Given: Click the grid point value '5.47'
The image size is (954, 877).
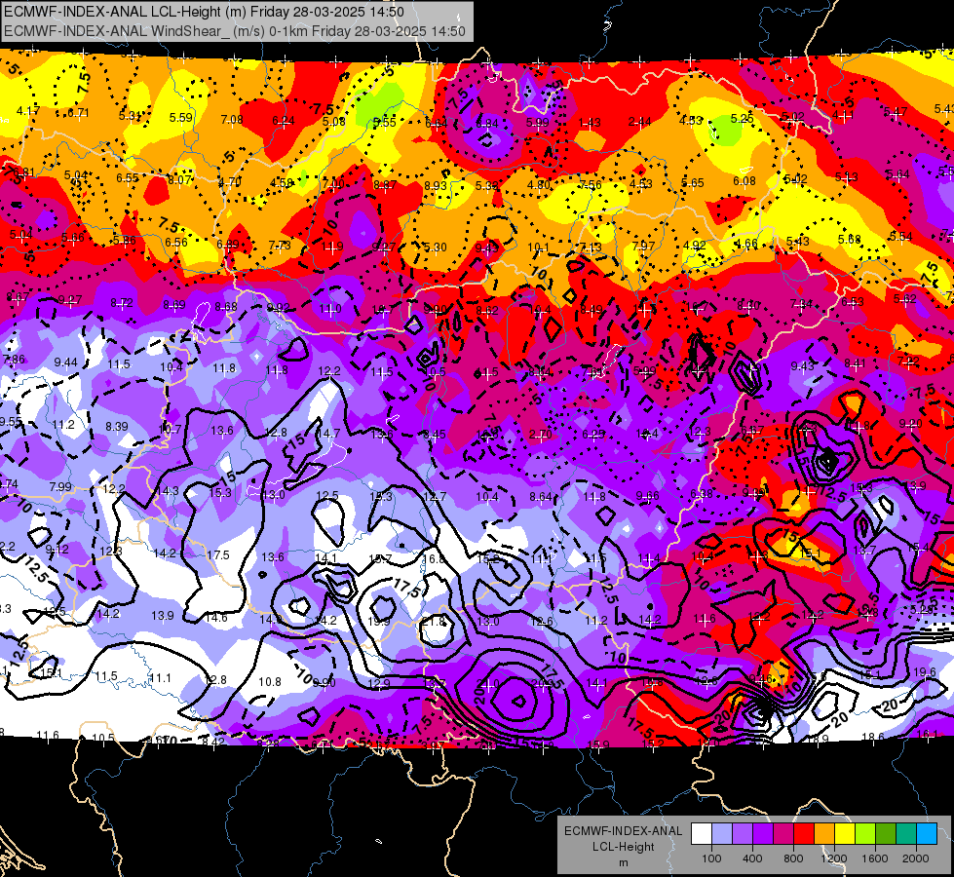Looking at the screenshot, I should click(x=895, y=111).
